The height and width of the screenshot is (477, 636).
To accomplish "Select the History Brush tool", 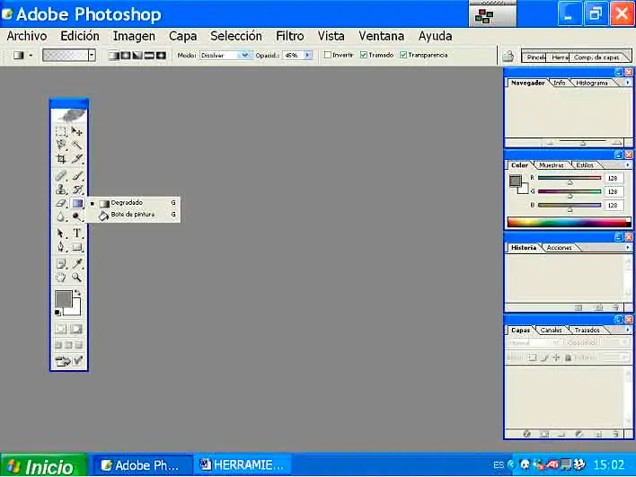I will (x=77, y=190).
